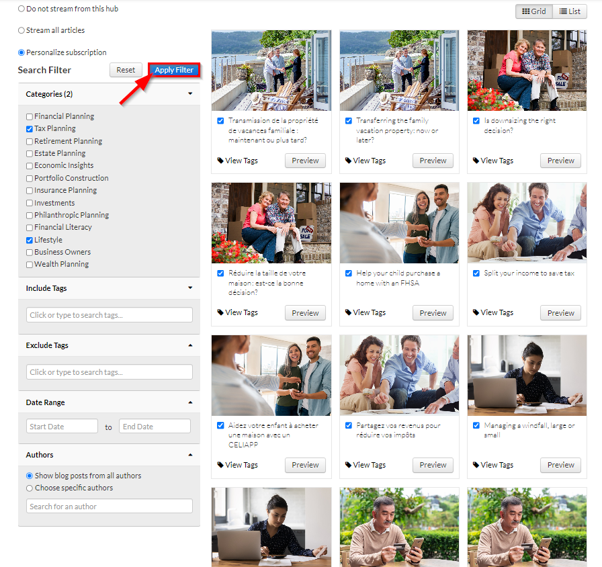Collapse the Categories section arrow
The height and width of the screenshot is (567, 602).
tap(190, 93)
